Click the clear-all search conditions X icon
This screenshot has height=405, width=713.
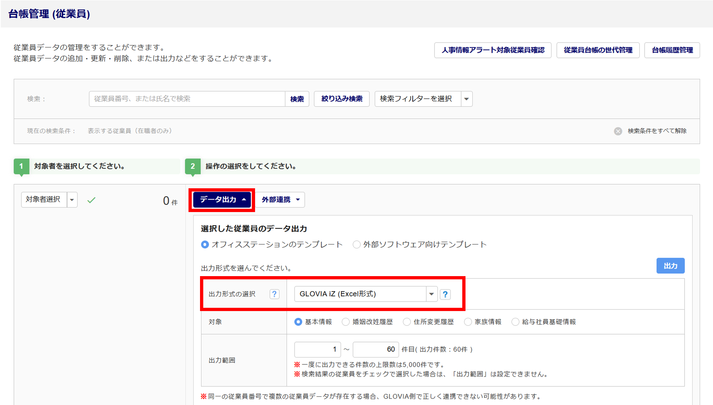[618, 131]
